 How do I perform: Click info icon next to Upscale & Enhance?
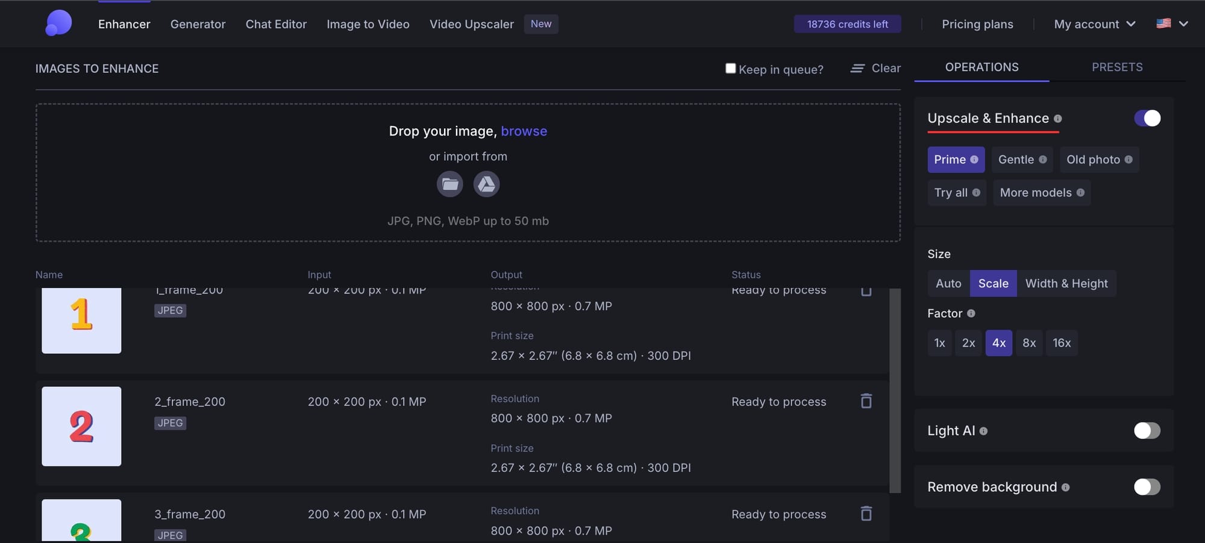point(1057,119)
